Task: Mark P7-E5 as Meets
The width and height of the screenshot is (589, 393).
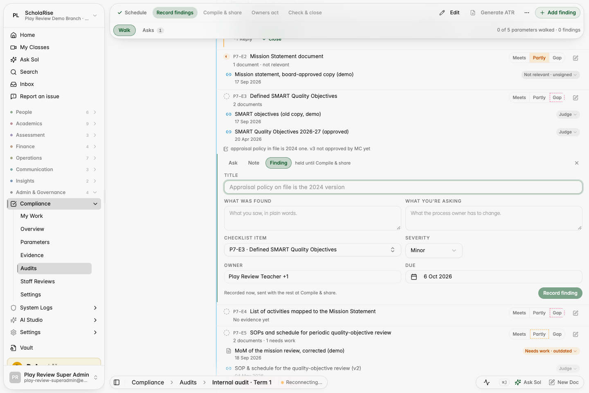Action: [519, 334]
